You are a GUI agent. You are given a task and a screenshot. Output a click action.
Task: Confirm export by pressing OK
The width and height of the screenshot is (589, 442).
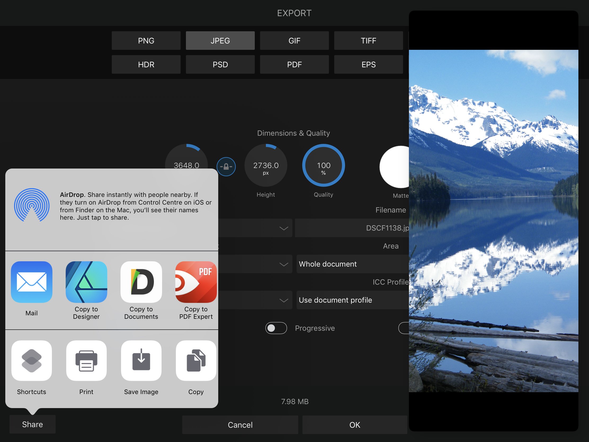[x=354, y=425]
